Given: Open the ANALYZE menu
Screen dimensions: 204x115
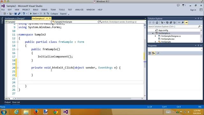Looking at the screenshot, I should tap(79, 10).
